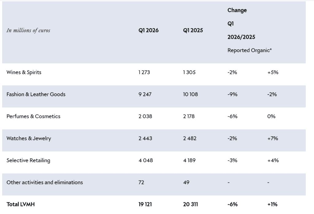Select the Perfumes & Cosmetics row label
Screen dimensions: 314x214
33,116
